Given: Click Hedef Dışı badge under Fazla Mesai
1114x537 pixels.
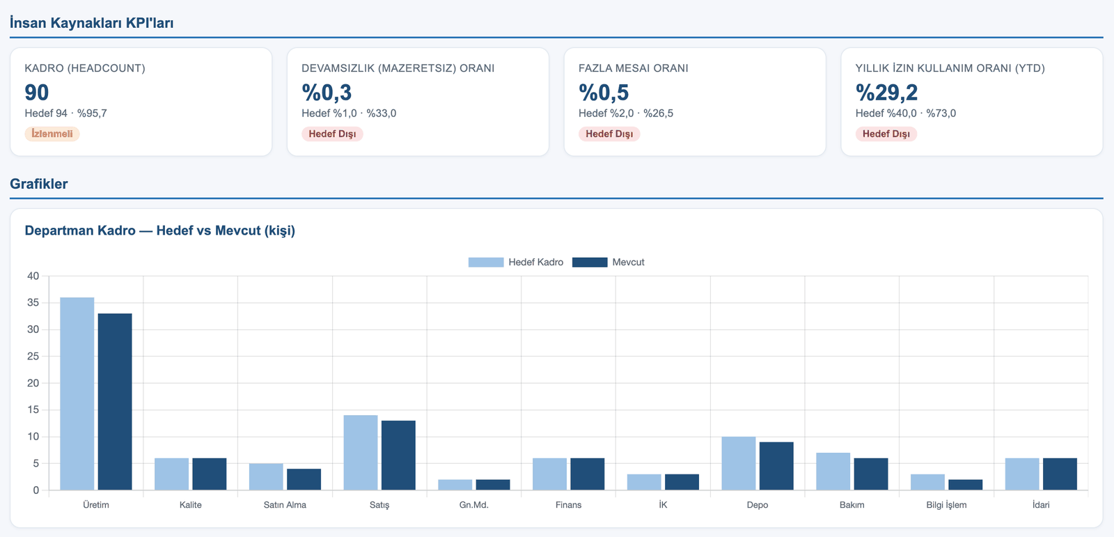Looking at the screenshot, I should coord(609,134).
